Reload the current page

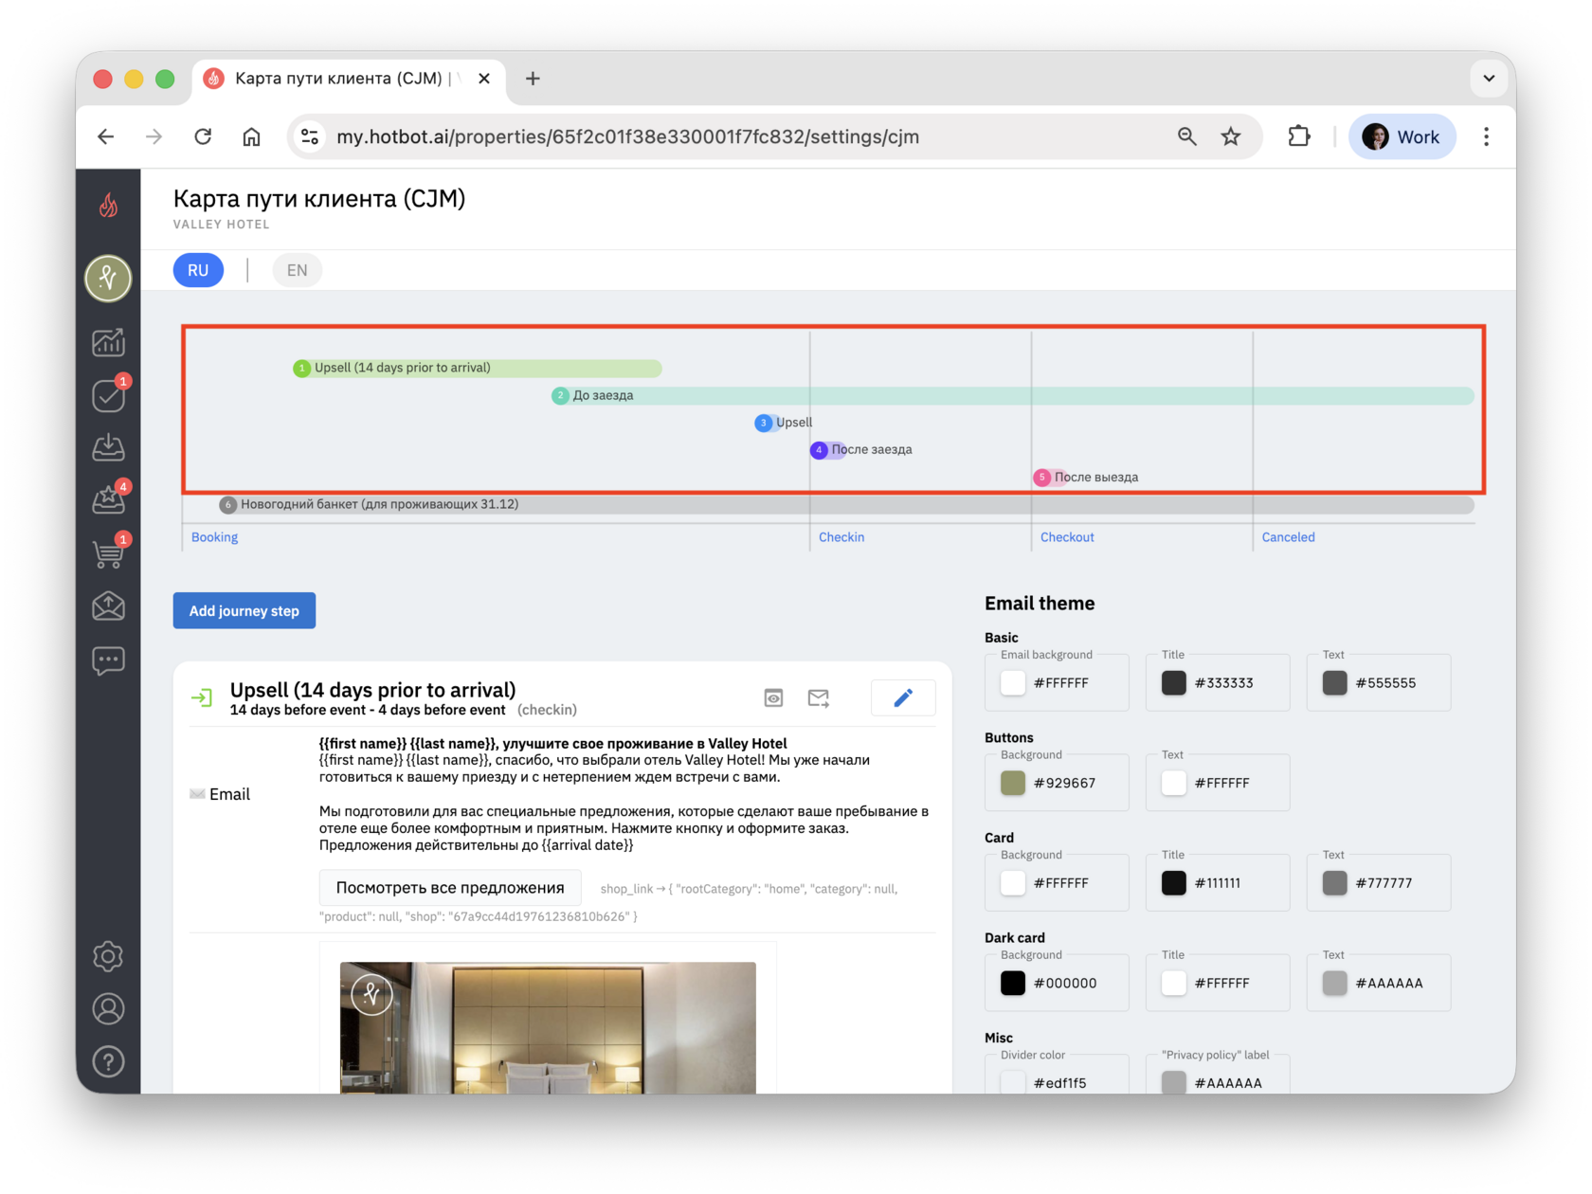click(x=203, y=136)
